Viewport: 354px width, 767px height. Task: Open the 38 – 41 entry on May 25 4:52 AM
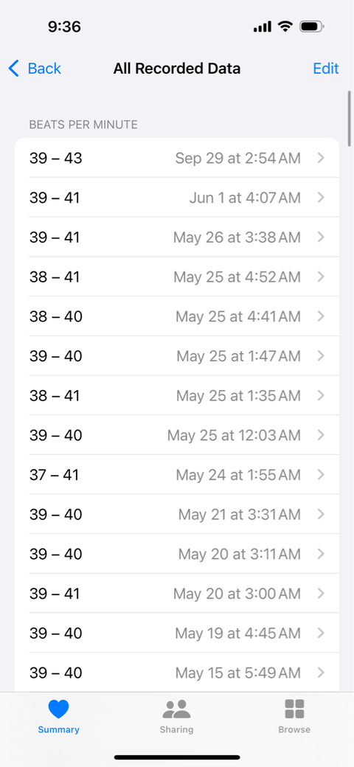(x=176, y=277)
